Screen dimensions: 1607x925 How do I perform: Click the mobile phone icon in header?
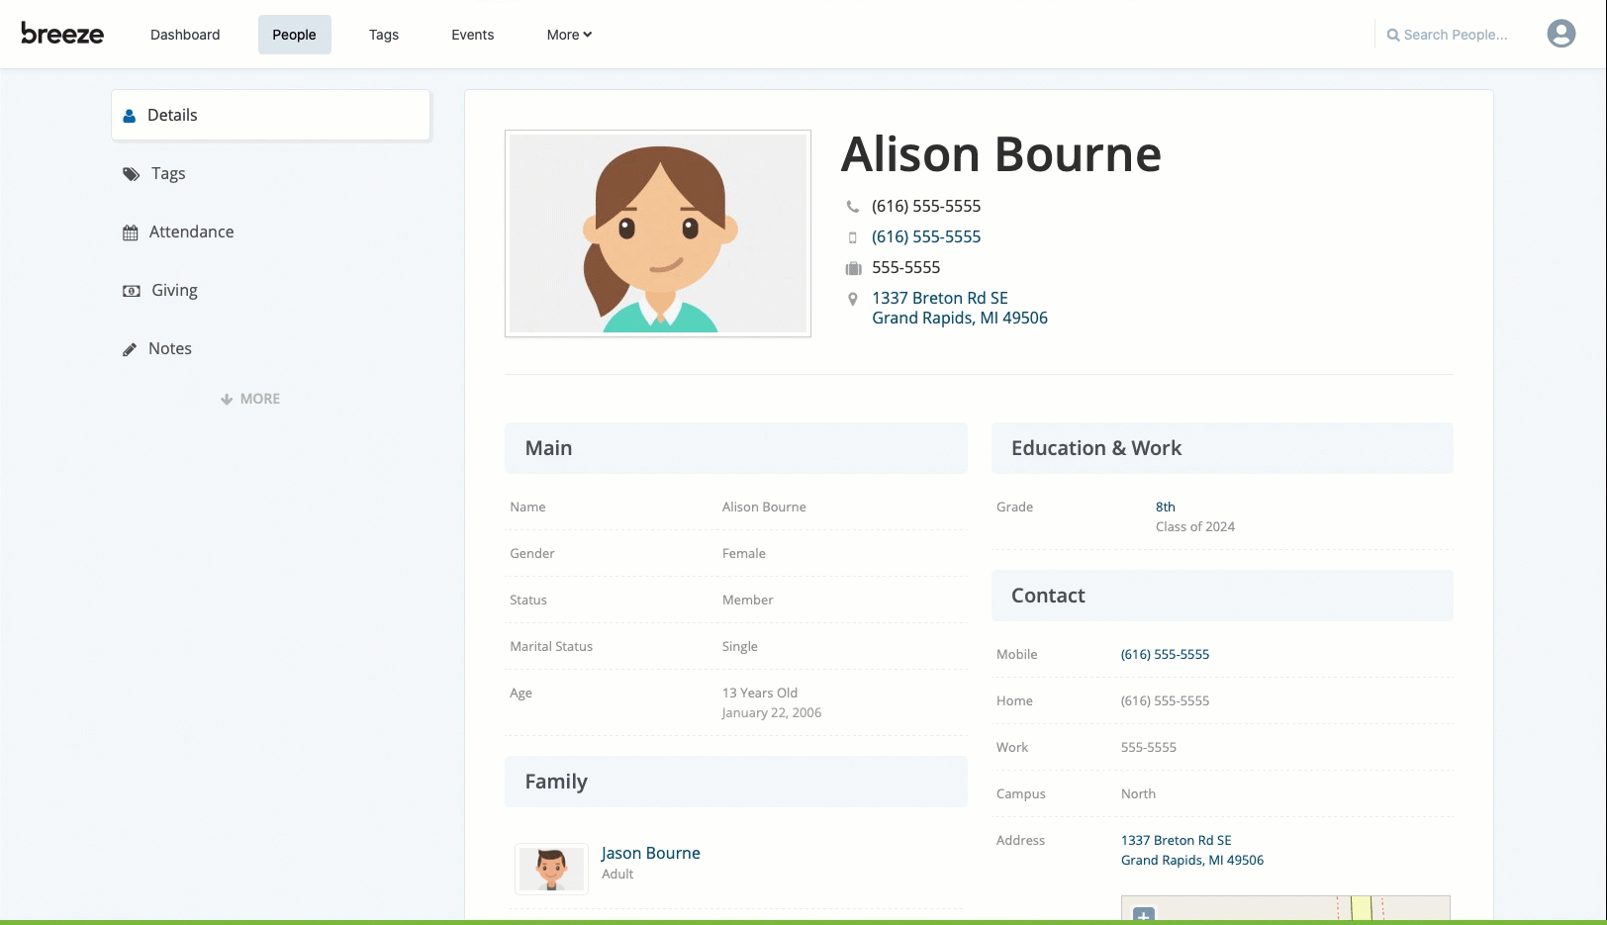853,237
